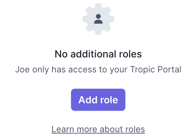Click the dark user avatar glyph
The height and width of the screenshot is (140, 193).
coord(98,19)
